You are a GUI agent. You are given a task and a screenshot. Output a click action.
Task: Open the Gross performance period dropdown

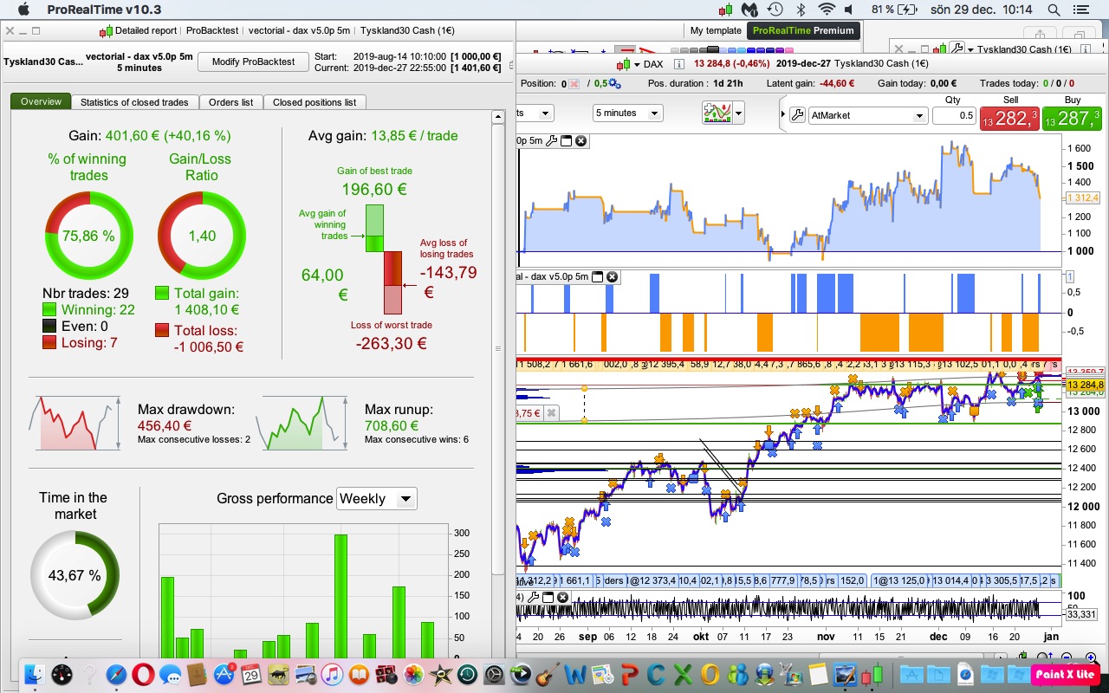tap(377, 498)
